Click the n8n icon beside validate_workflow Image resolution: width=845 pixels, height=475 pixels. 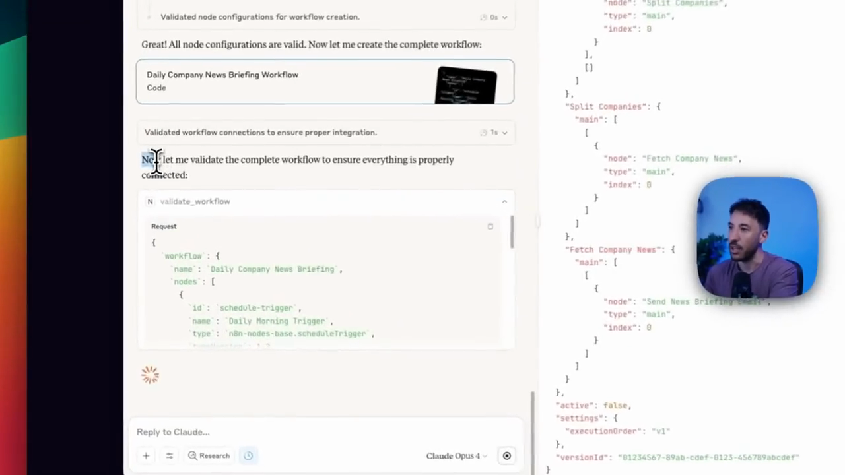tap(150, 201)
